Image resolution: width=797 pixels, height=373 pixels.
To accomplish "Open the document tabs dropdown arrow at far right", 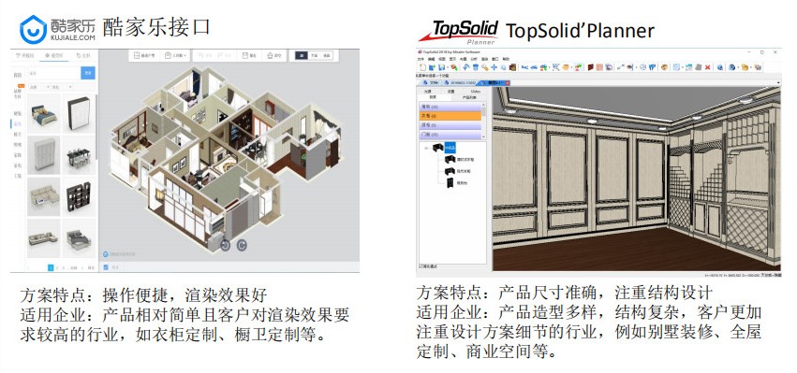I will [777, 82].
